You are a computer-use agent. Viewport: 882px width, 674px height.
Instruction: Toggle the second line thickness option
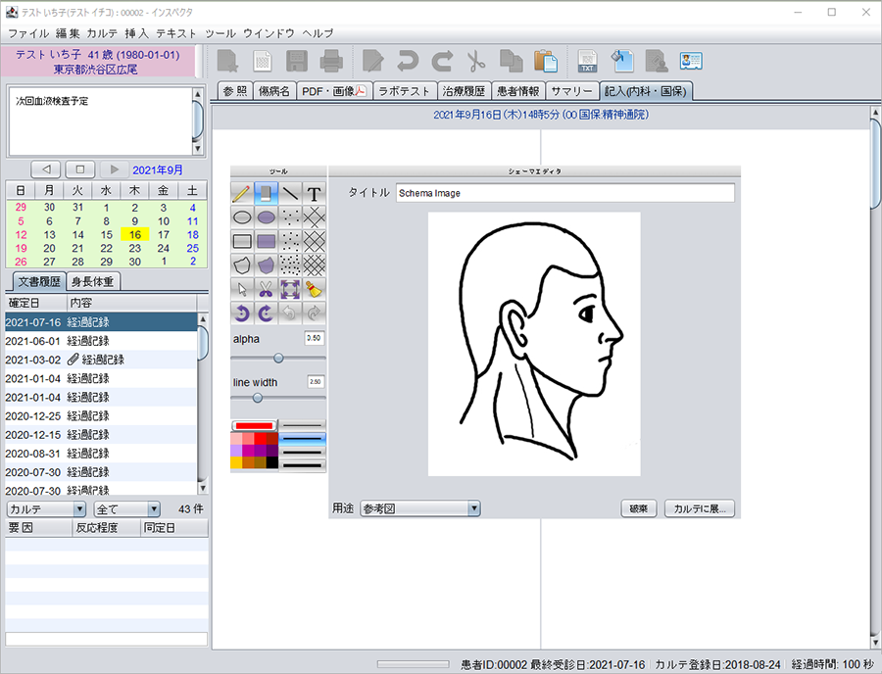tap(302, 438)
